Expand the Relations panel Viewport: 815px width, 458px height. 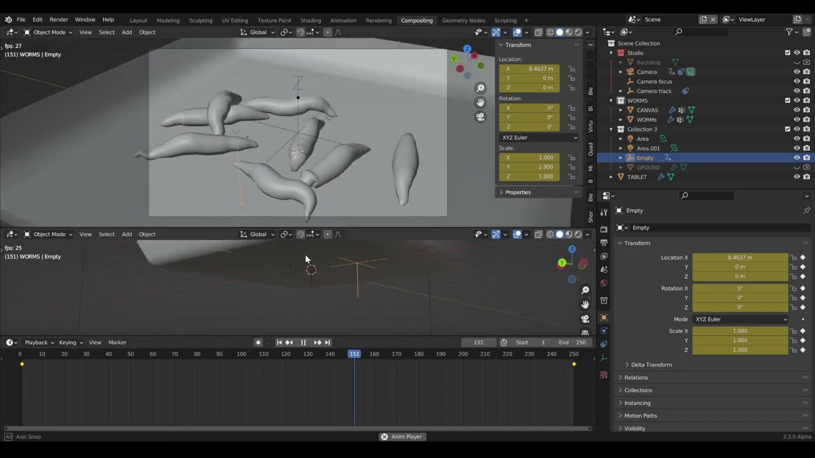(x=636, y=378)
